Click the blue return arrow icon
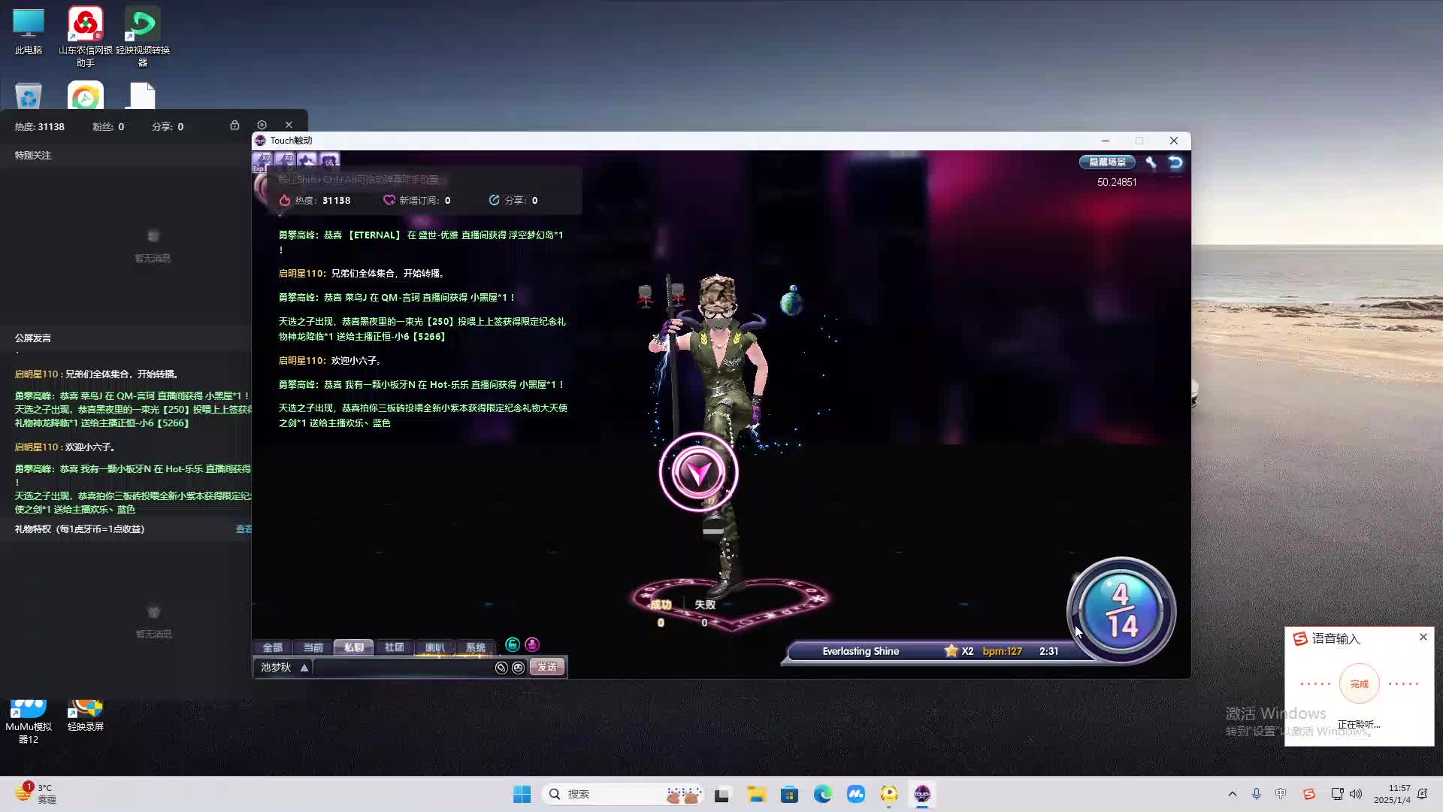Image resolution: width=1443 pixels, height=812 pixels. click(1175, 162)
